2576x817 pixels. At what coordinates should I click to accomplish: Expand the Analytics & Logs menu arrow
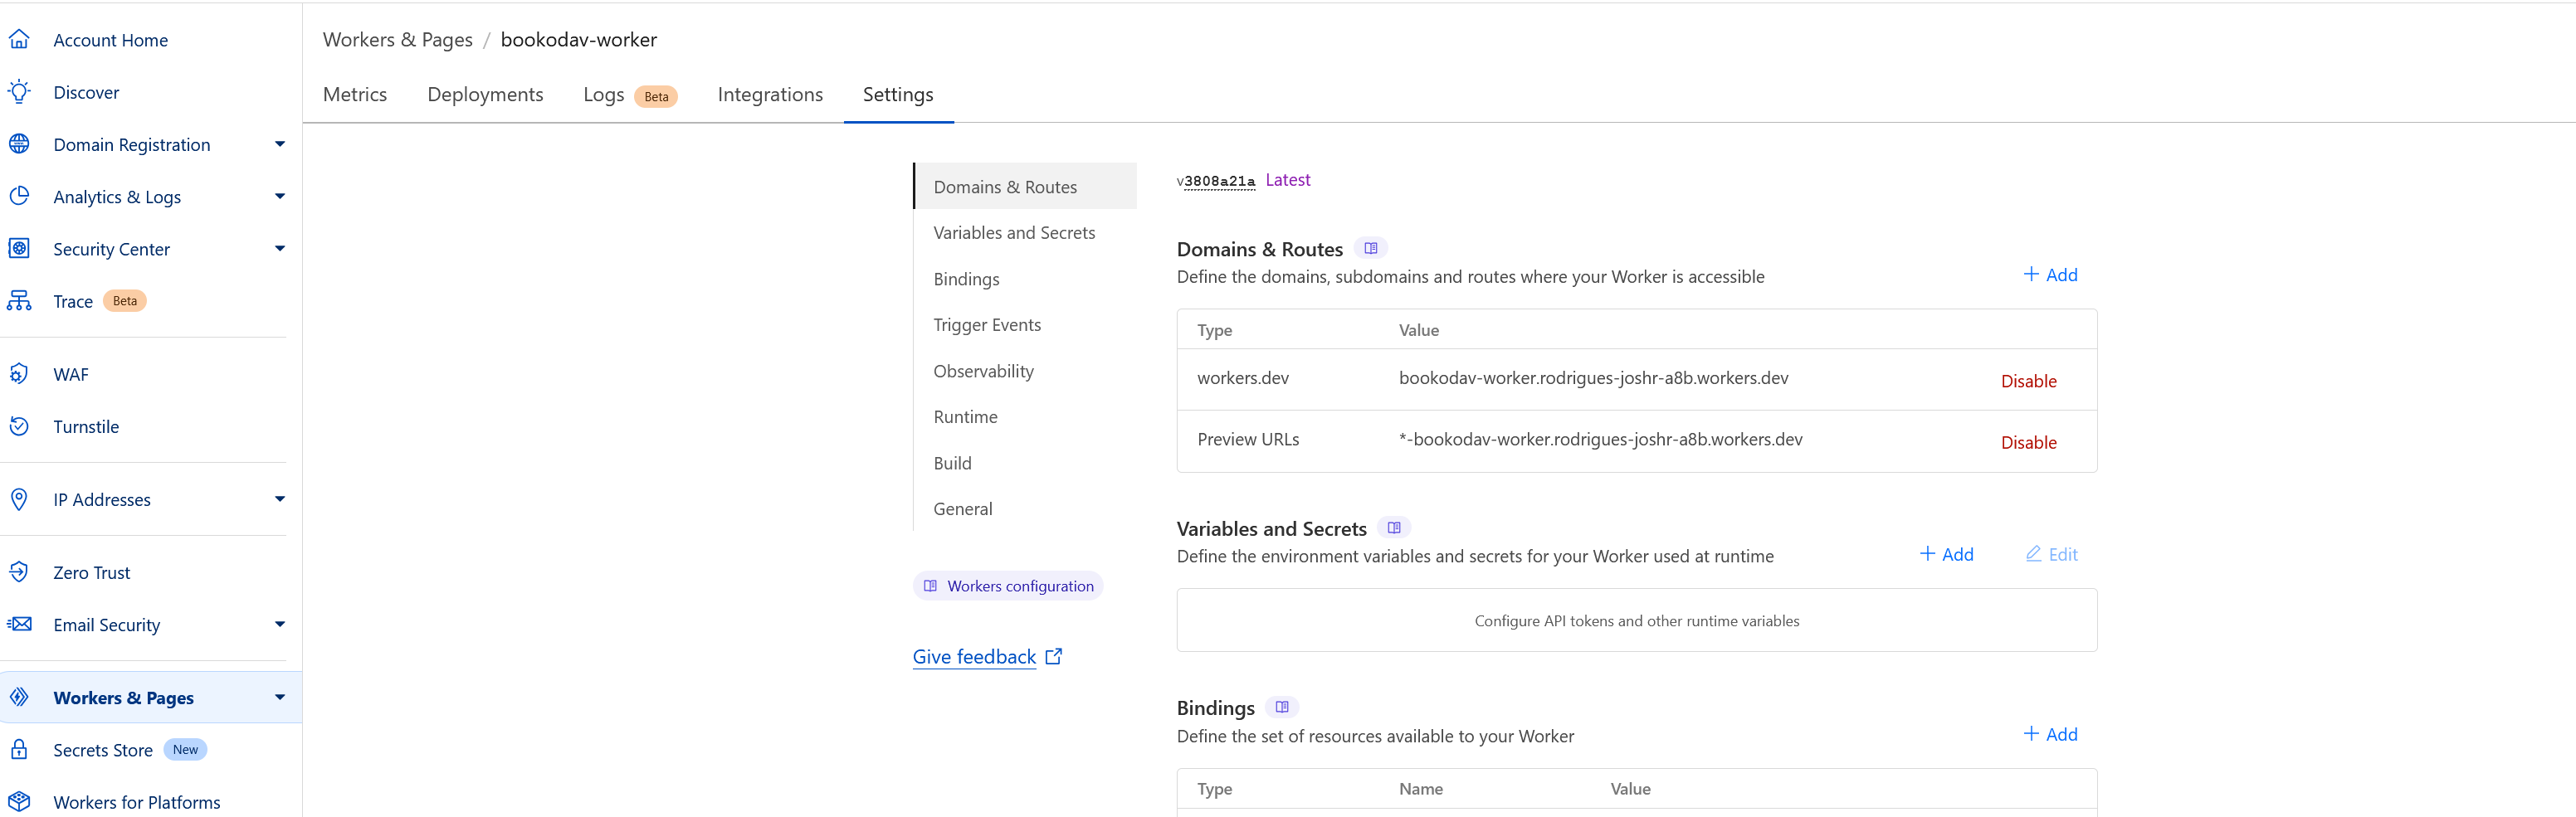(280, 196)
